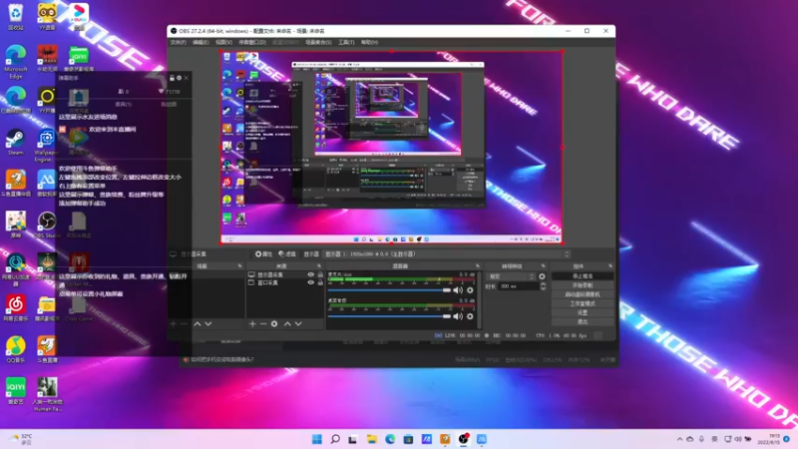Select the iQIYI green desktop shortcut
This screenshot has height=449, width=798.
16,390
